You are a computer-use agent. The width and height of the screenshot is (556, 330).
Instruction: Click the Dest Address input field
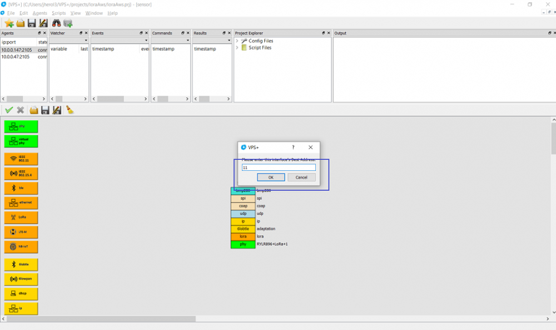(x=279, y=168)
